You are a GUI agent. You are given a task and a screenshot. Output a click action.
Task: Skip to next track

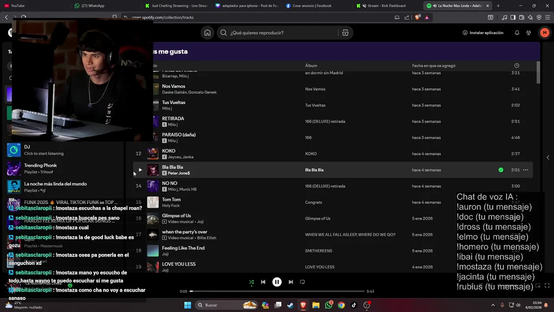pos(291,282)
